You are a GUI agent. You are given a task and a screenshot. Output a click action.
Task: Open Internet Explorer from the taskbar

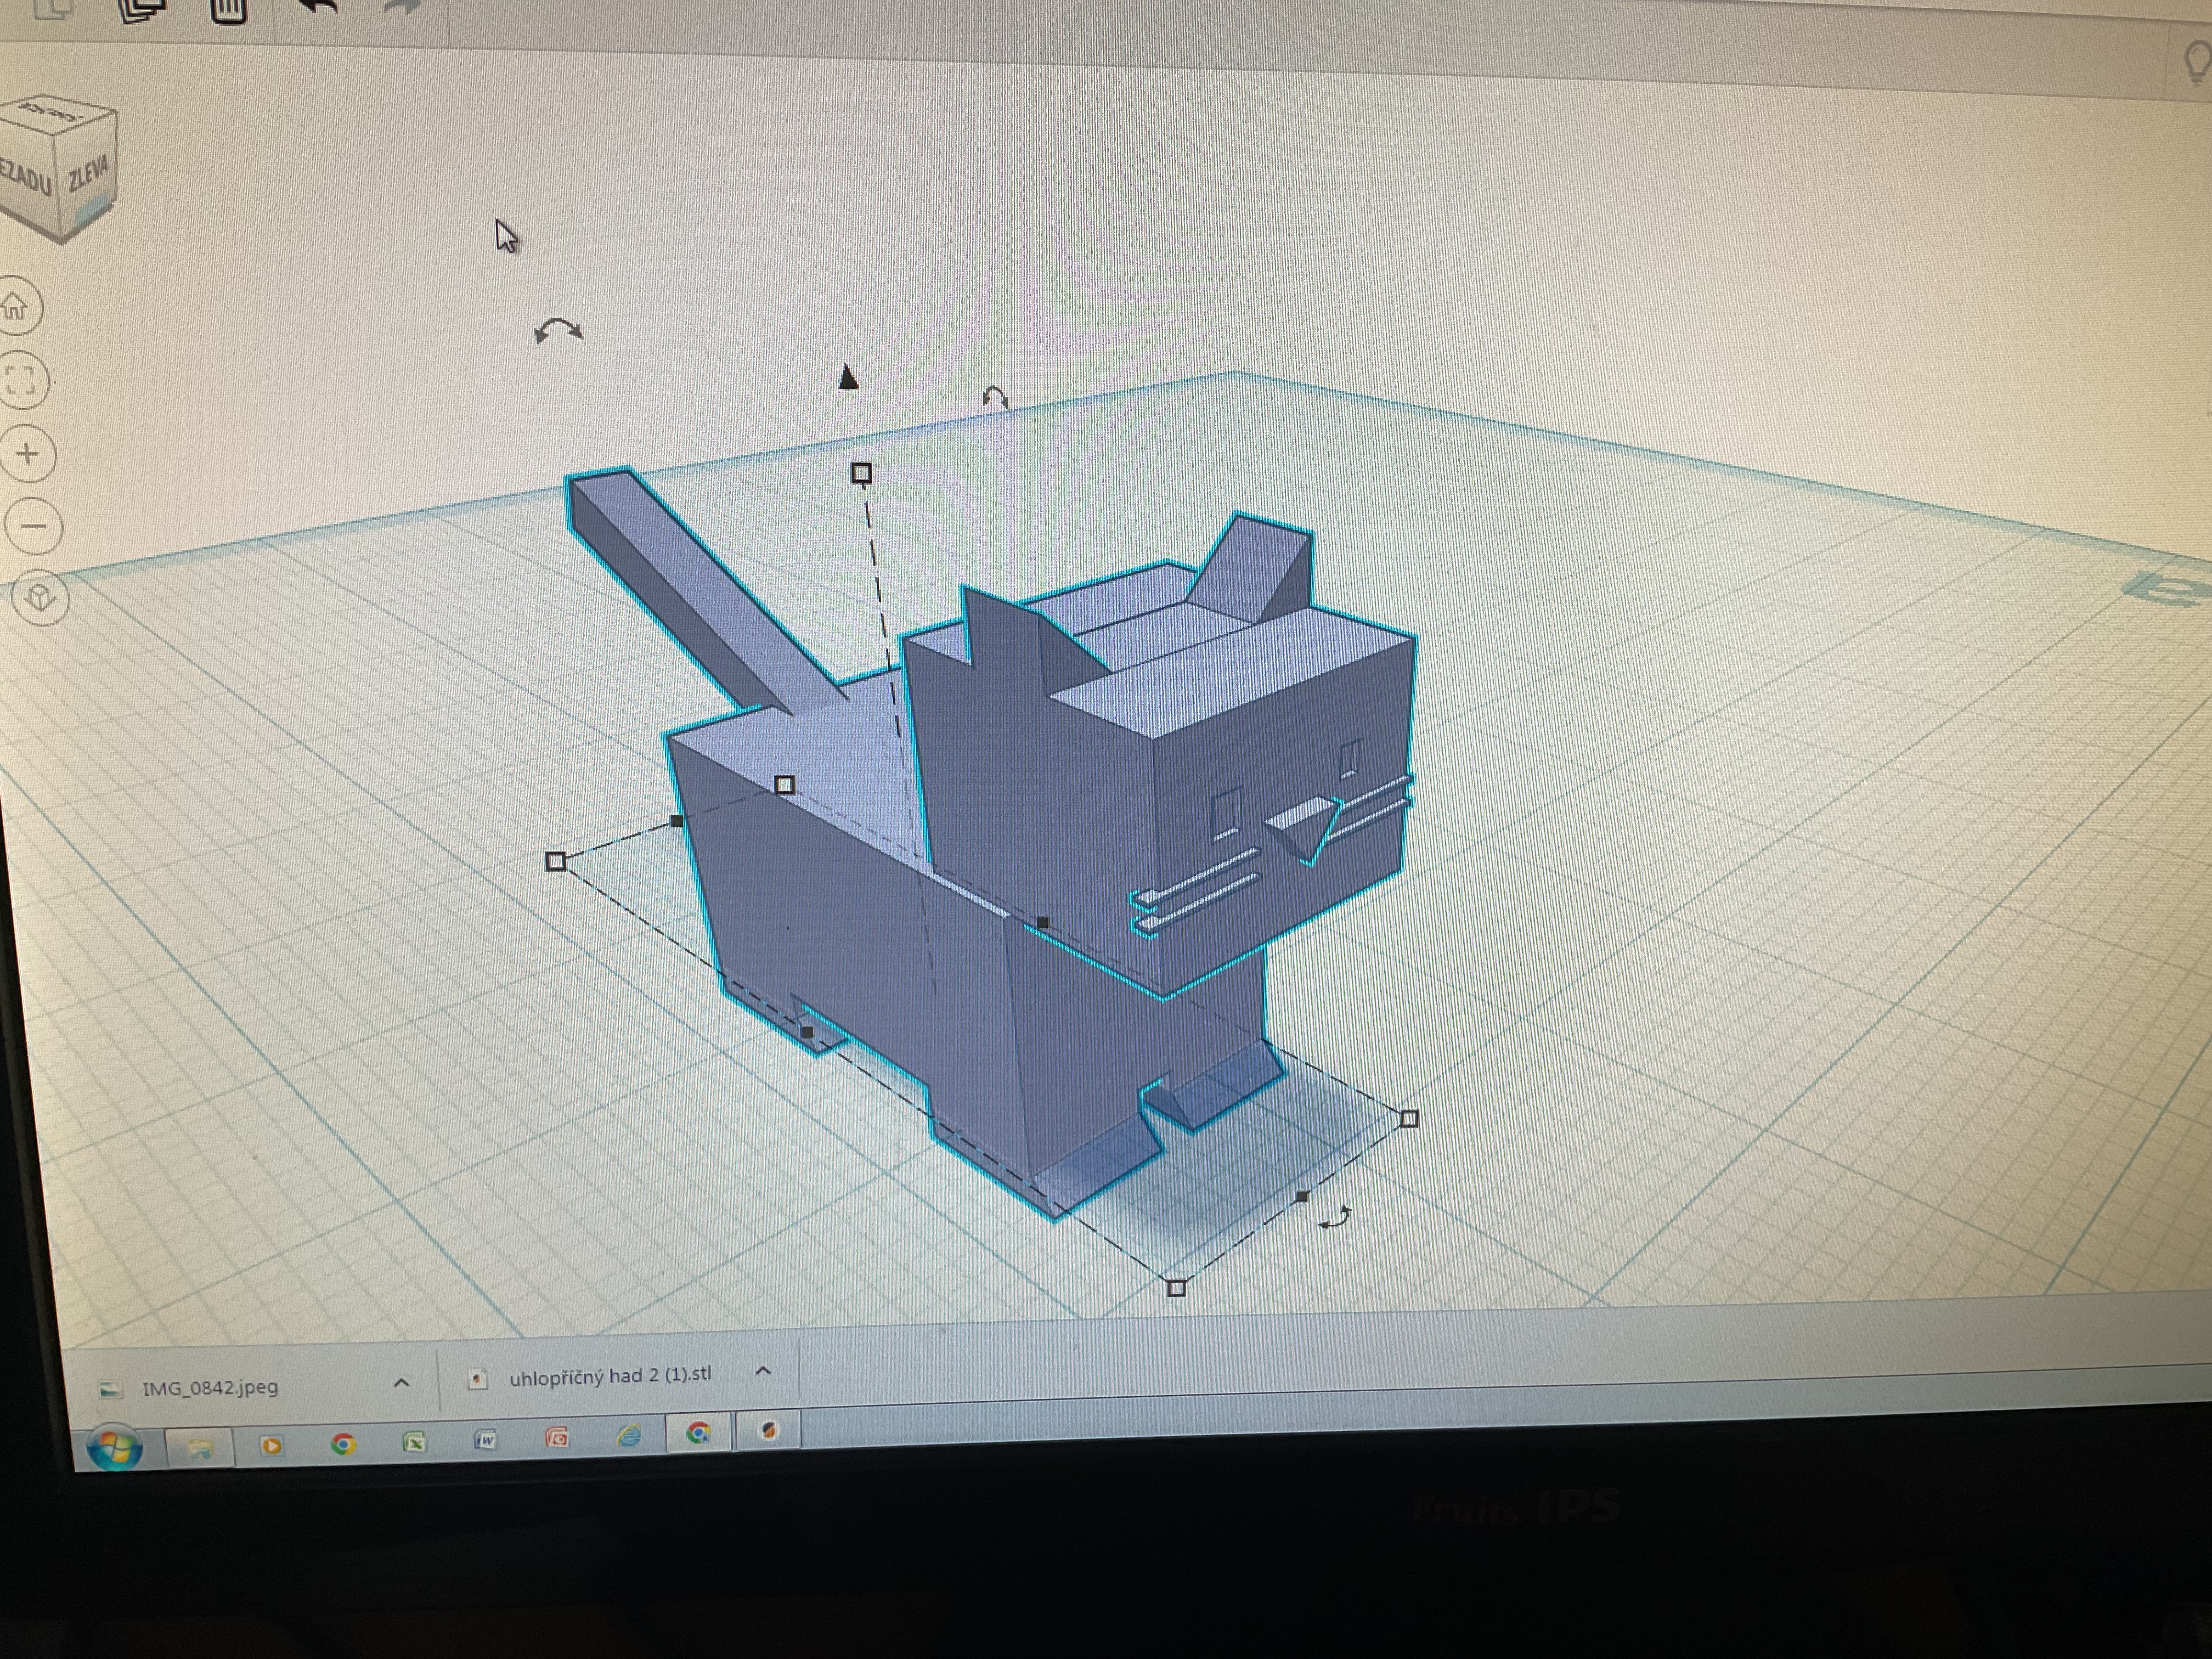pos(628,1435)
